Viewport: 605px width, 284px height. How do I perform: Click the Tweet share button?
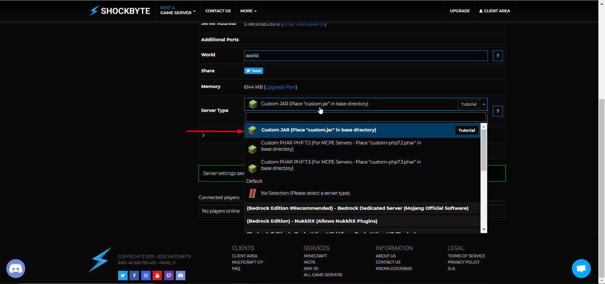(254, 71)
